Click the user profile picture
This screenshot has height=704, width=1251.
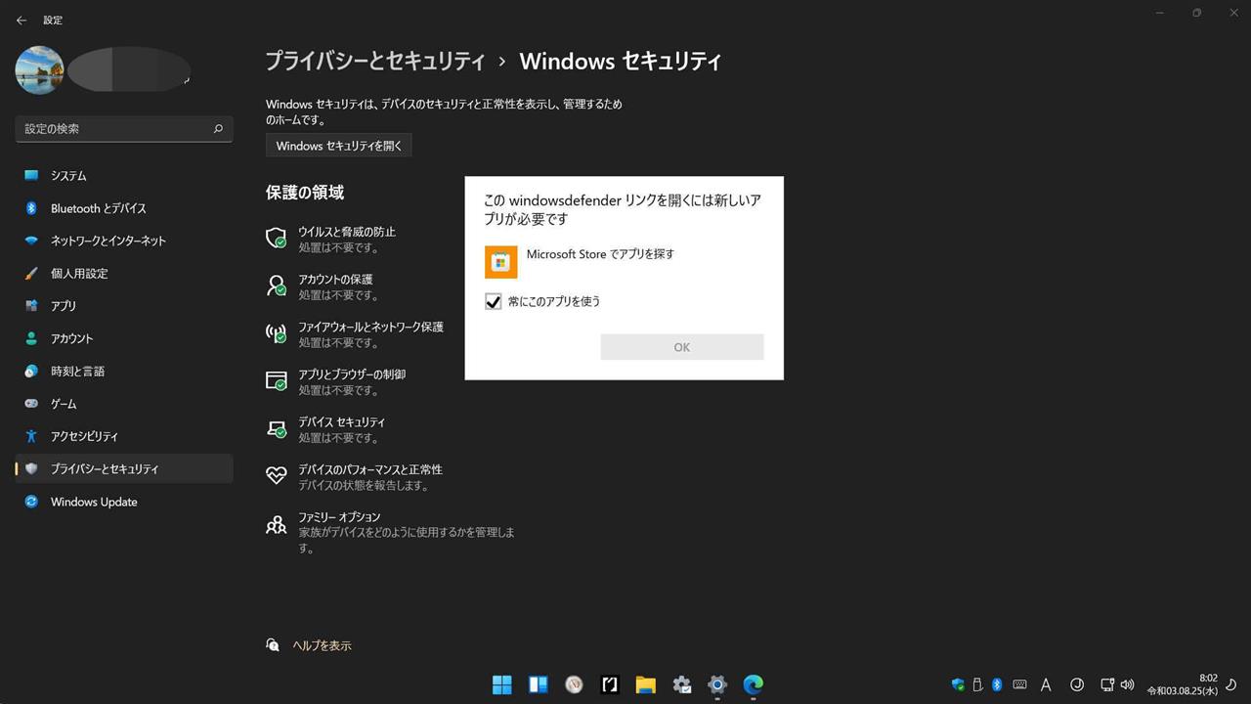point(40,69)
